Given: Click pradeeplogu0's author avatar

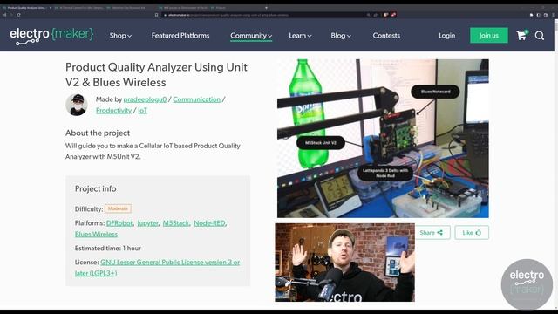Looking at the screenshot, I should [x=77, y=105].
